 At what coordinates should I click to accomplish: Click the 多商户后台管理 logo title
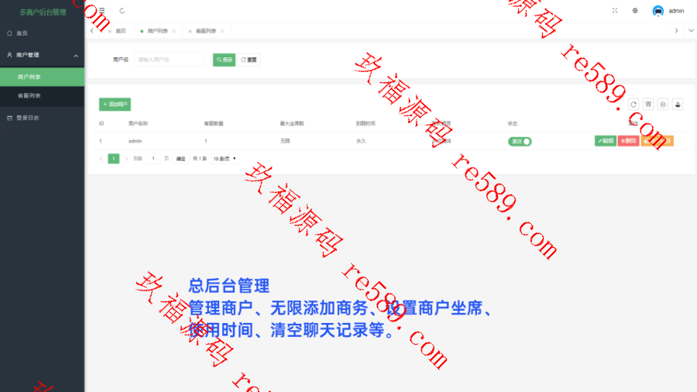point(43,12)
